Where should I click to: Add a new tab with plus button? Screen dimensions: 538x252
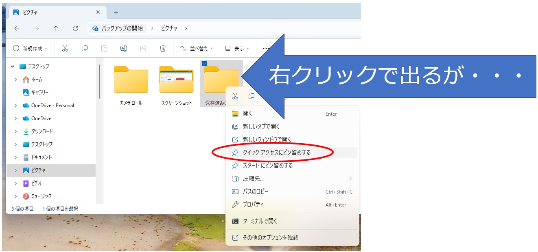116,12
